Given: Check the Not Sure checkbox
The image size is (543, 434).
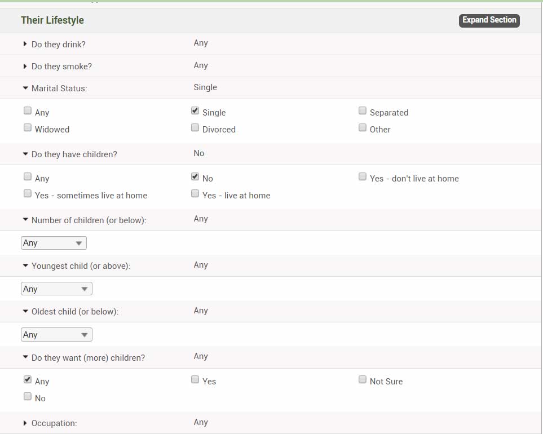Looking at the screenshot, I should pos(362,380).
